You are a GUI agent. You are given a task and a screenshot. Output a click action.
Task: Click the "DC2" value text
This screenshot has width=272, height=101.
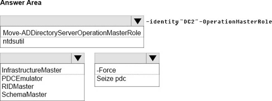pos(190,22)
